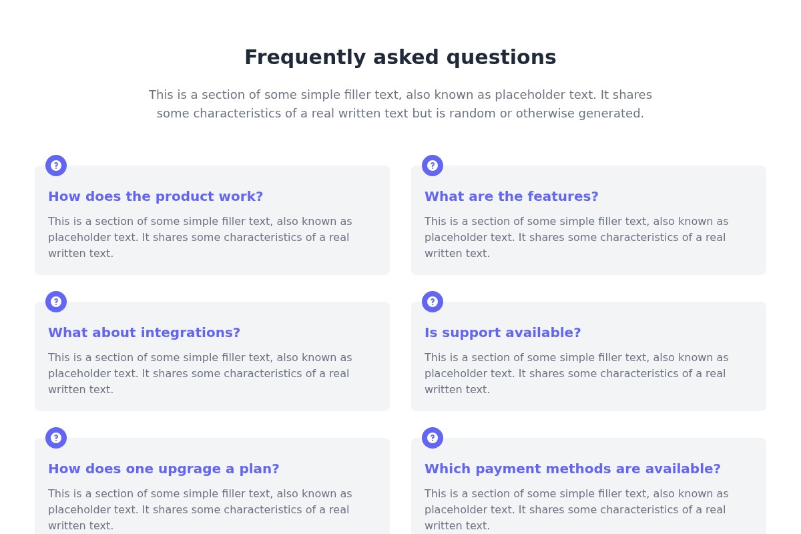Viewport: 801px width, 534px height.
Task: Select 'How does the product work?' heading
Action: (156, 197)
